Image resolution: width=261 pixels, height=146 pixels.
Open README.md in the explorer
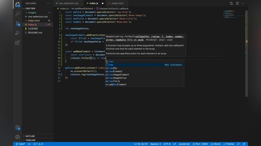coord(38,32)
